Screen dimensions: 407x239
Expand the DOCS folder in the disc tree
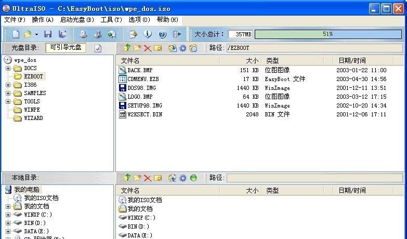(8, 68)
